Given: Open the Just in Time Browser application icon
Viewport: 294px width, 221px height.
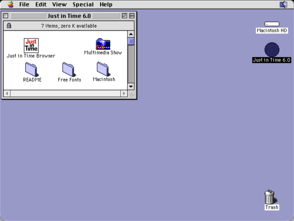Looking at the screenshot, I should click(31, 46).
